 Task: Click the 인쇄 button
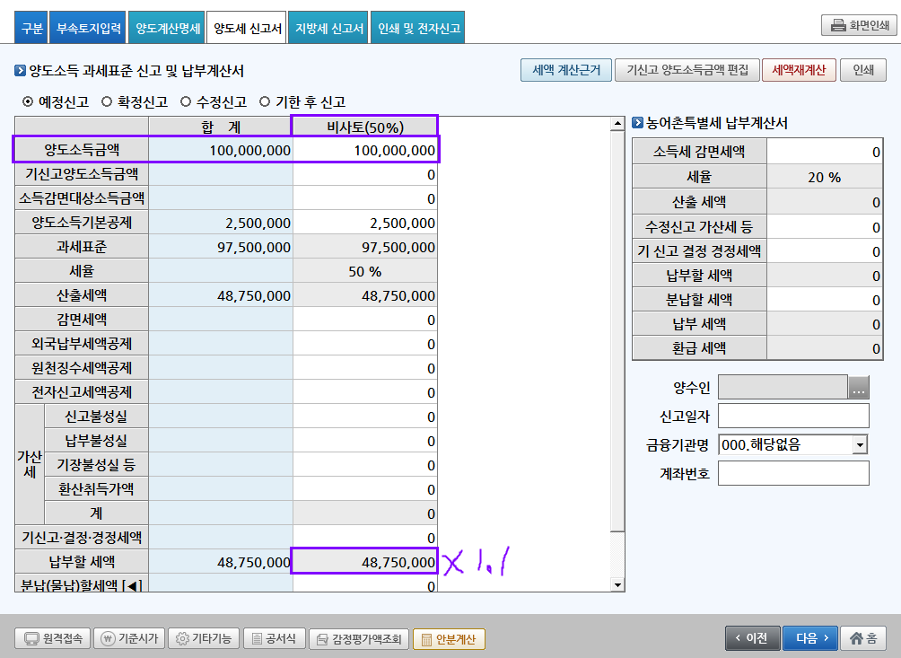(863, 70)
